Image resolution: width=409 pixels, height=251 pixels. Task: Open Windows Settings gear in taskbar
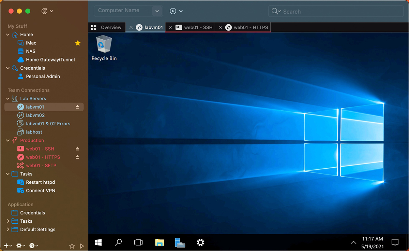click(x=200, y=242)
